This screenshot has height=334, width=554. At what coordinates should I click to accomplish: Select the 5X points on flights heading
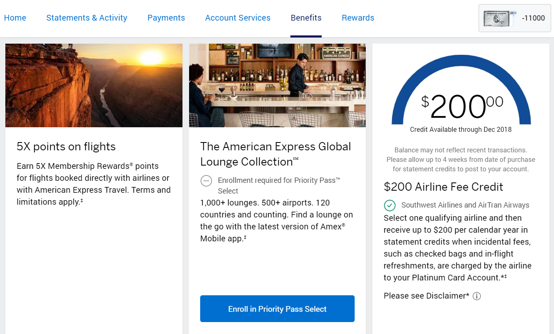tap(66, 147)
